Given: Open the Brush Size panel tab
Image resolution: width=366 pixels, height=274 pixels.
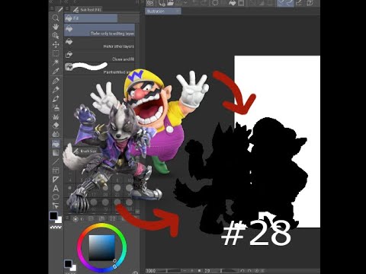Looking at the screenshot, I should (85, 151).
